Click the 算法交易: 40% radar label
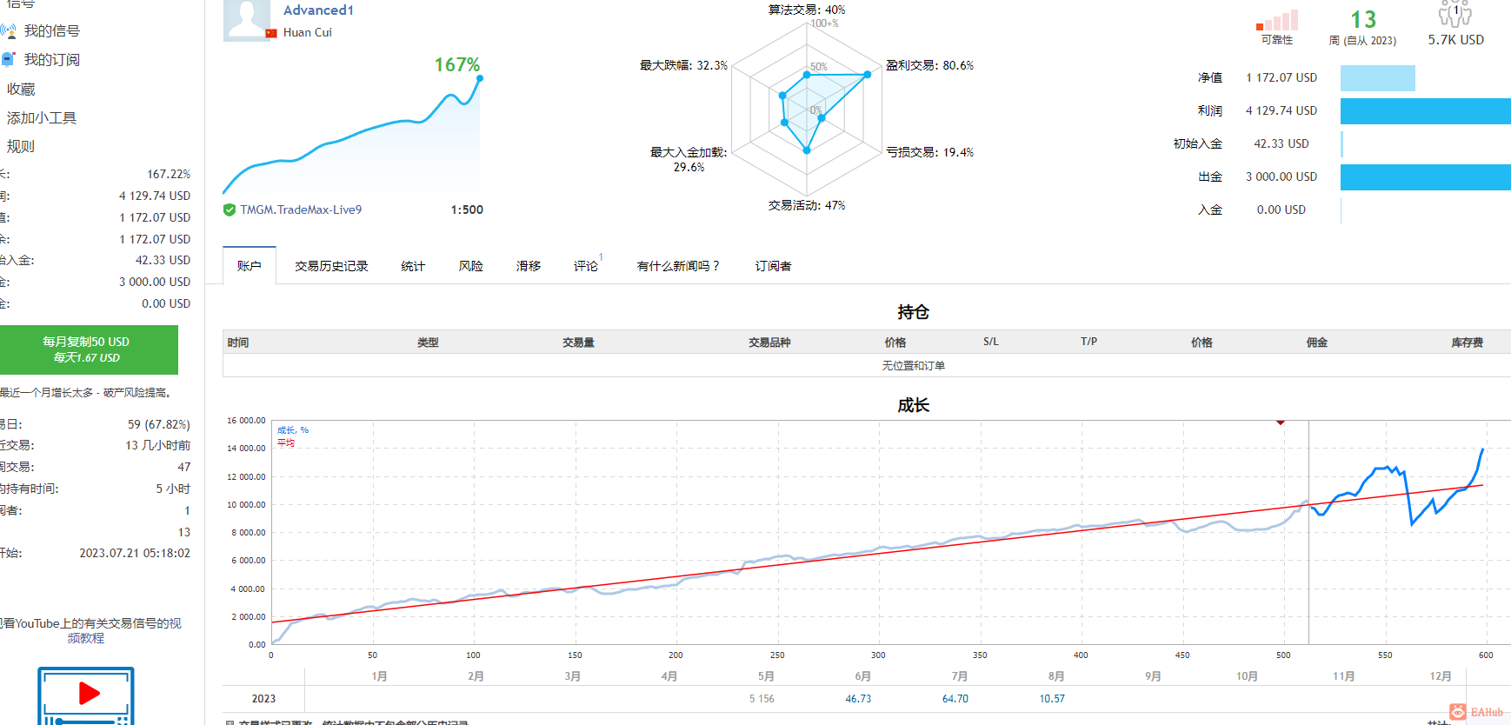 point(807,10)
